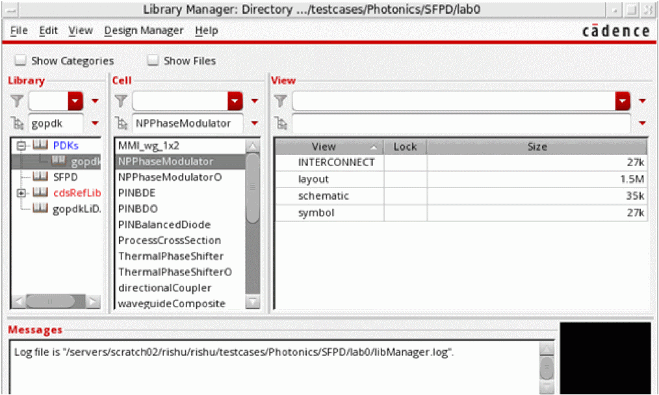Click the cdsRefLib library book icon
This screenshot has width=659, height=395.
click(x=40, y=192)
